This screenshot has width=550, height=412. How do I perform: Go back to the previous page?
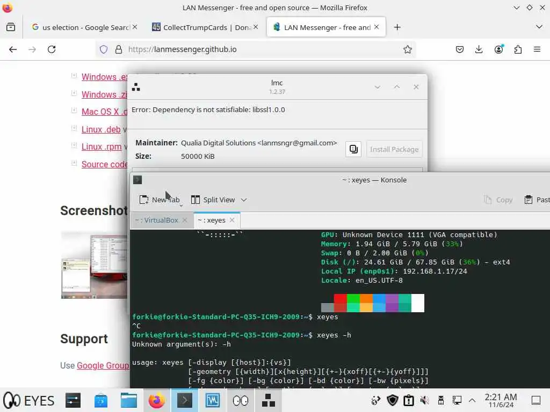[13, 49]
